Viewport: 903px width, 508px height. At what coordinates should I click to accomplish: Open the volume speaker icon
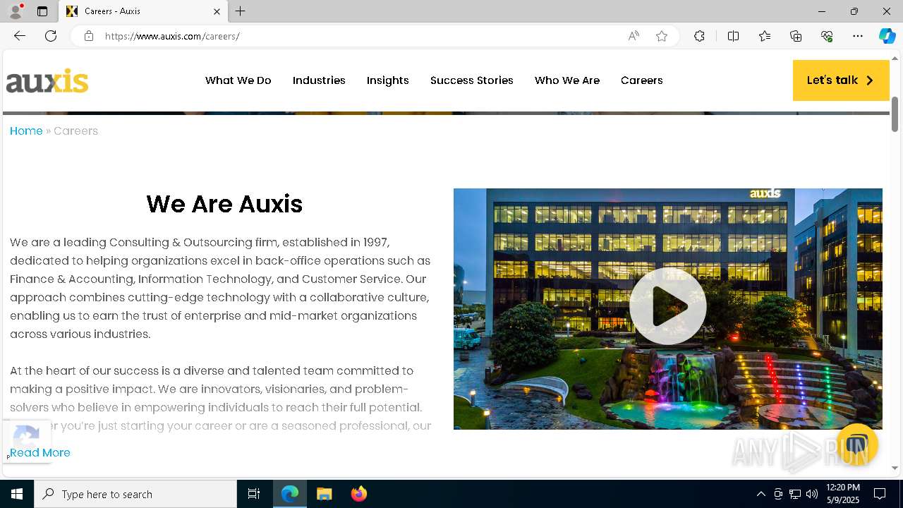tap(812, 494)
